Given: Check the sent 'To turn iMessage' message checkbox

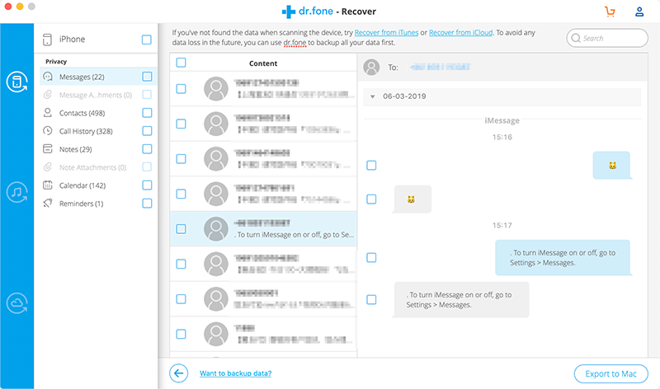Looking at the screenshot, I should pos(371,257).
